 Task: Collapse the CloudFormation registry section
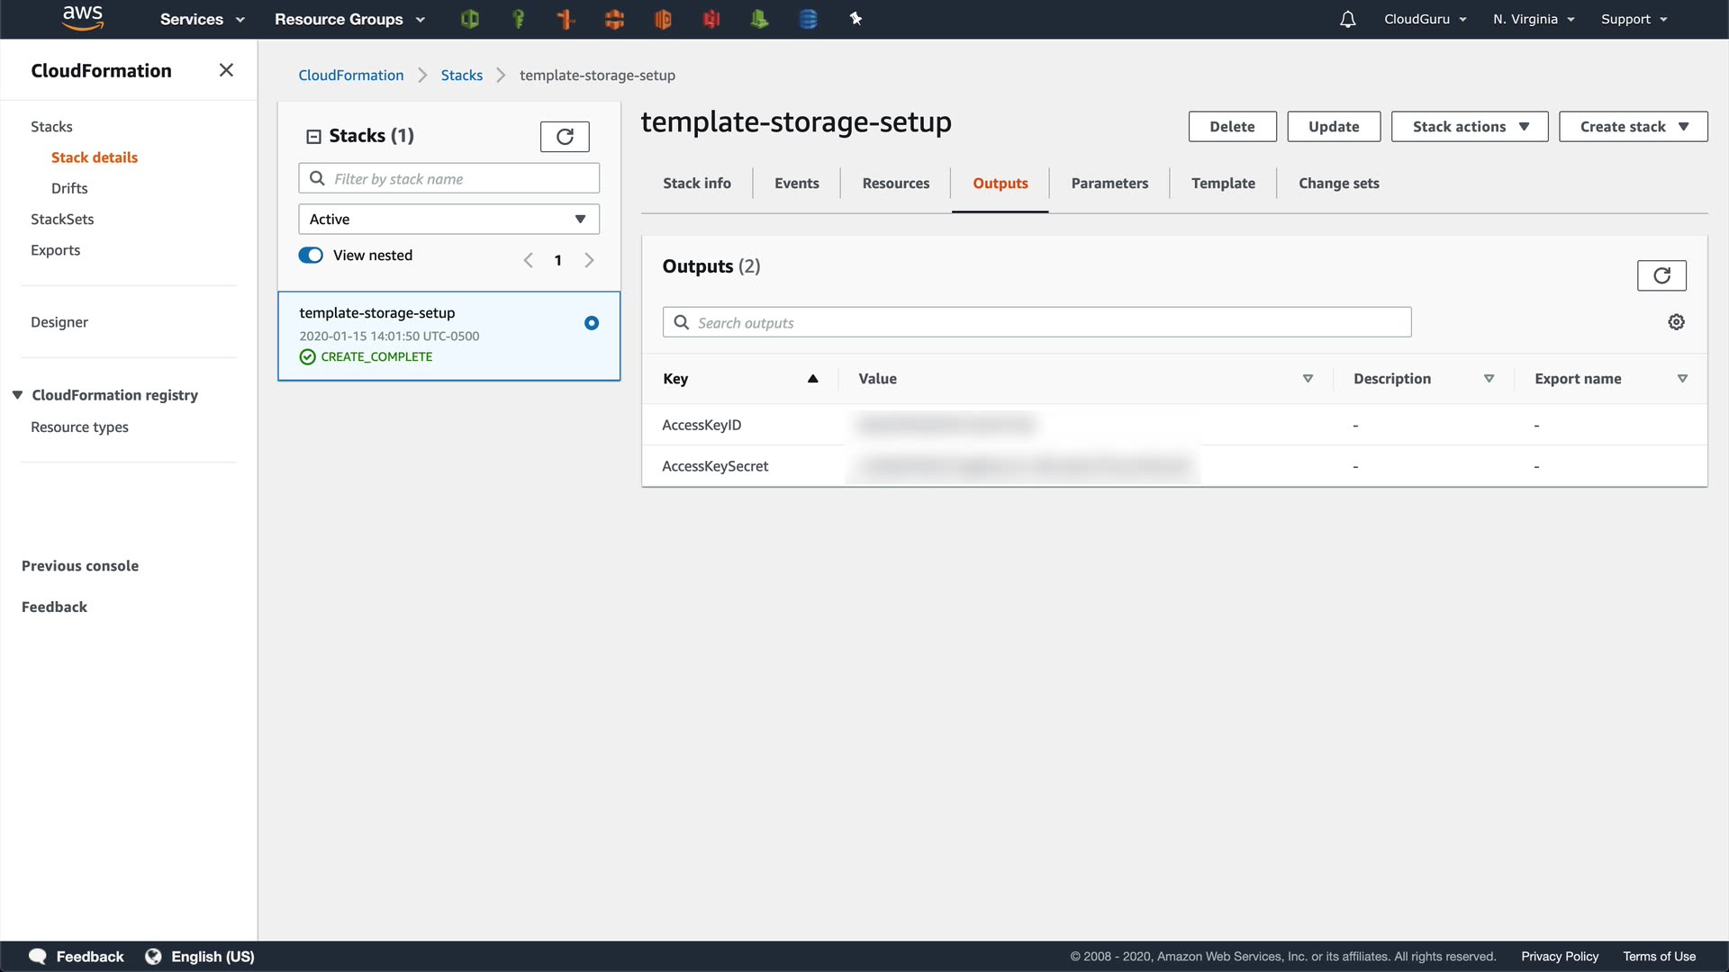click(17, 395)
